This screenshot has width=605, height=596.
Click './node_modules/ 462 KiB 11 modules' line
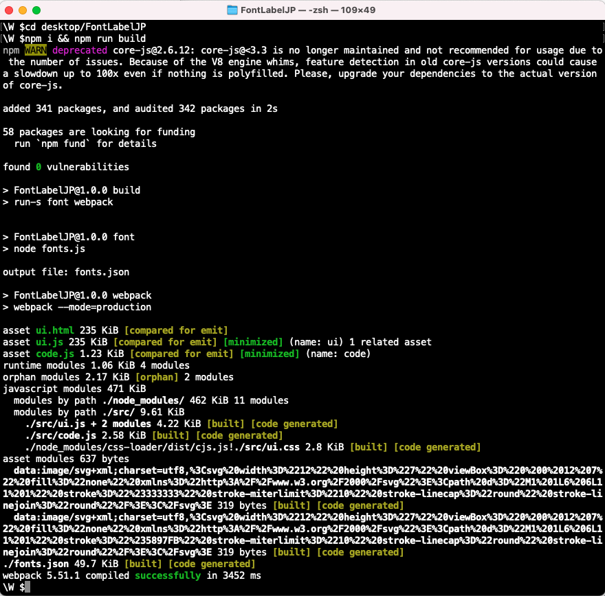point(195,401)
